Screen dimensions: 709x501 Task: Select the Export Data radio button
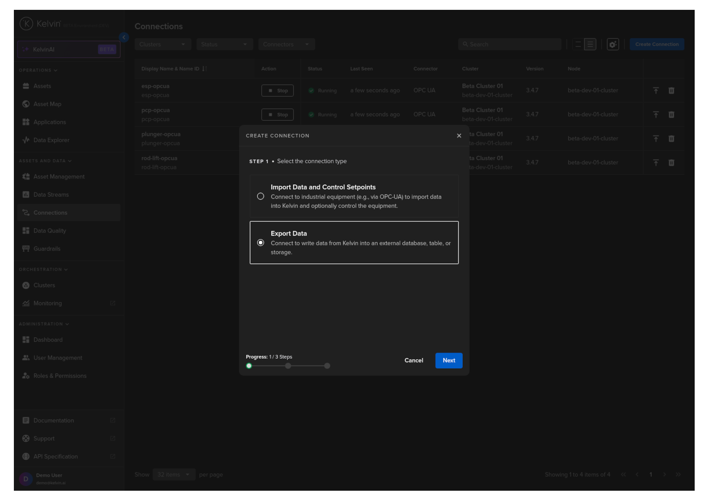point(261,242)
